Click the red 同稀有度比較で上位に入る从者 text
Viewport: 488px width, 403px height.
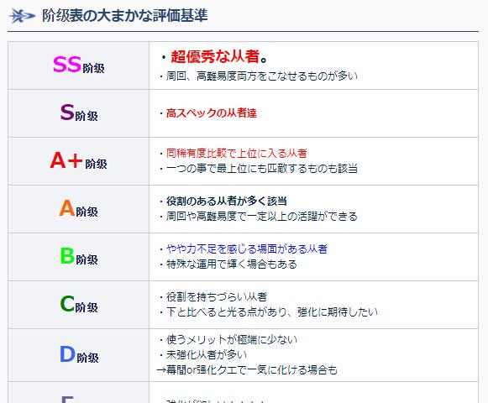point(237,153)
